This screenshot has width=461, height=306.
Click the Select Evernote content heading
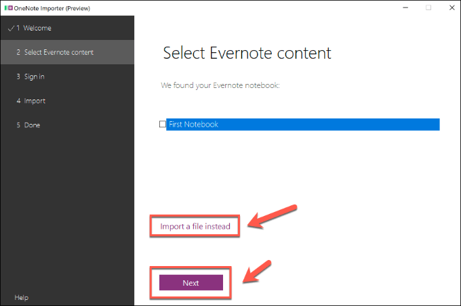pyautogui.click(x=247, y=53)
